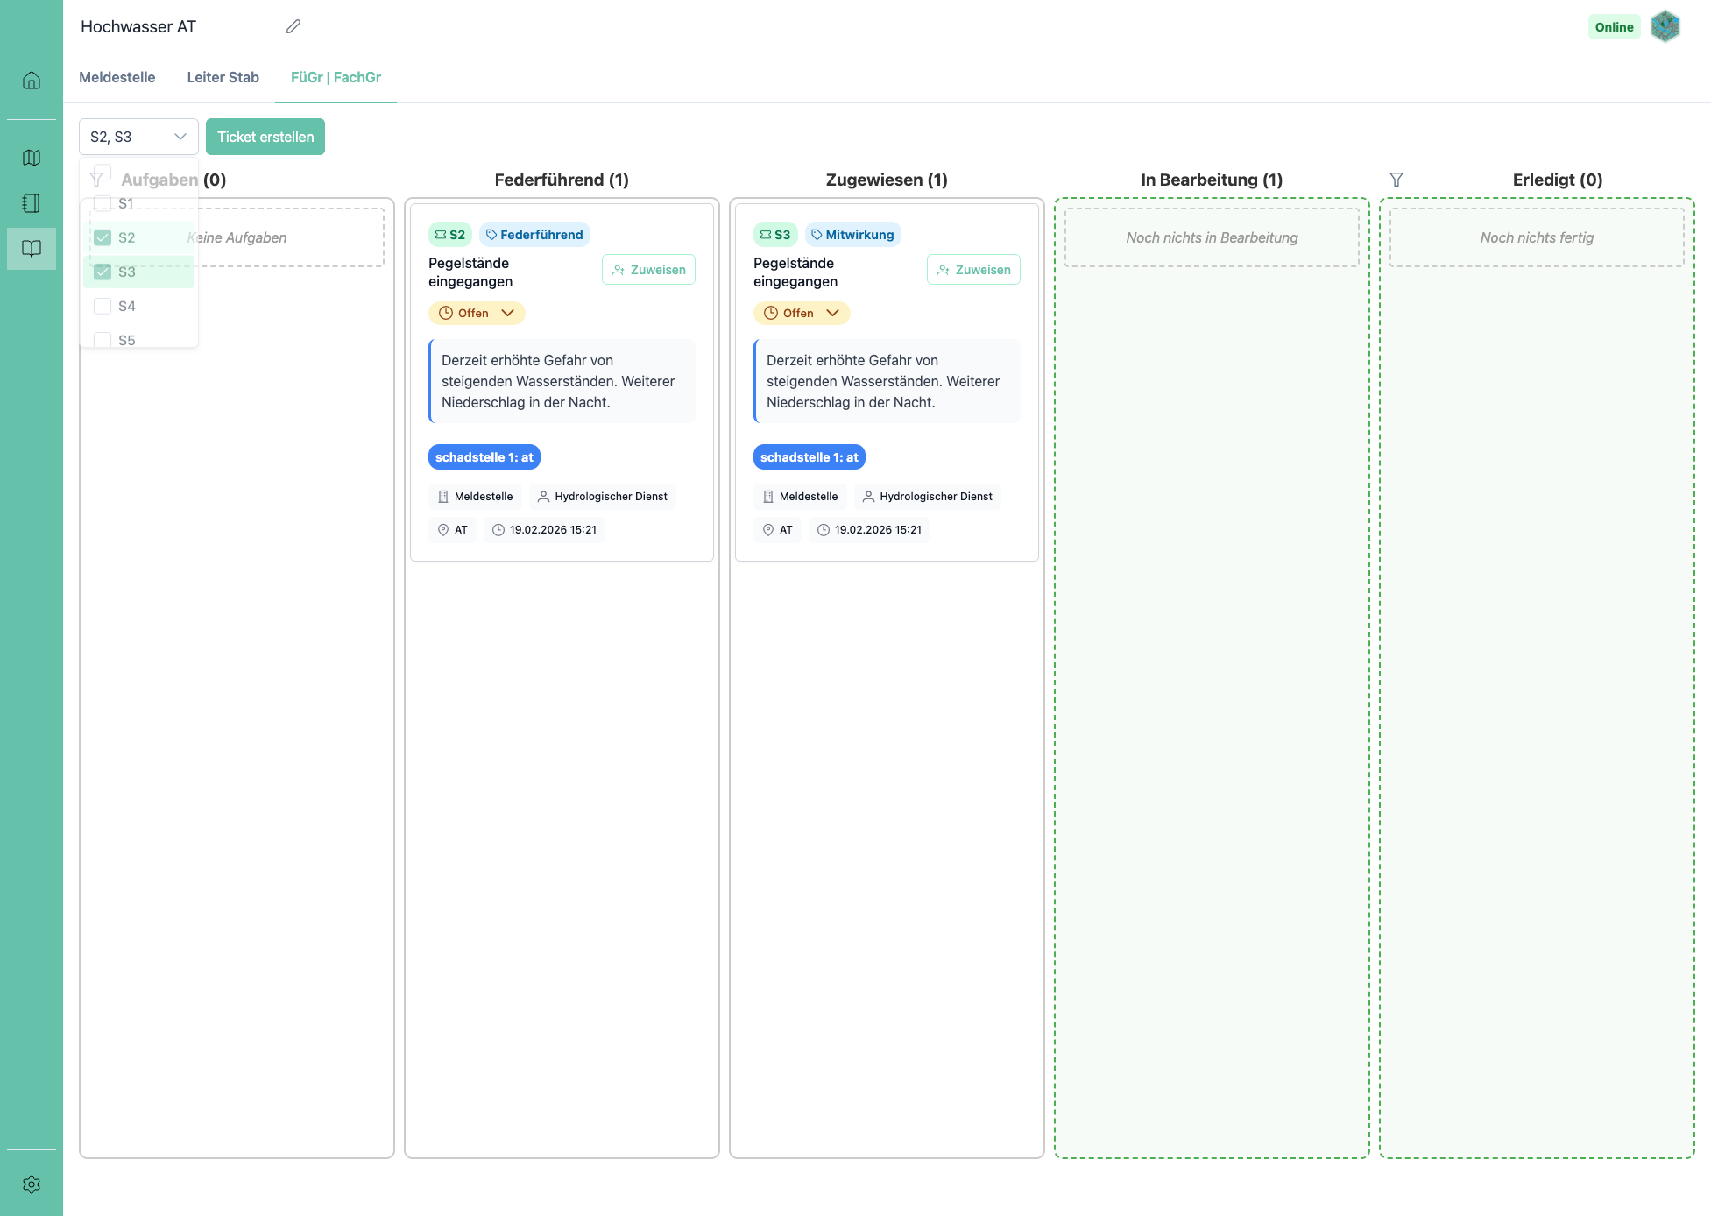1711x1216 pixels.
Task: Open settings gear at sidebar bottom
Action: click(32, 1184)
